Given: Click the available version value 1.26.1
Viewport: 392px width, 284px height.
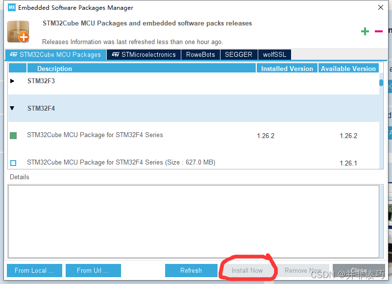Looking at the screenshot, I should [348, 164].
